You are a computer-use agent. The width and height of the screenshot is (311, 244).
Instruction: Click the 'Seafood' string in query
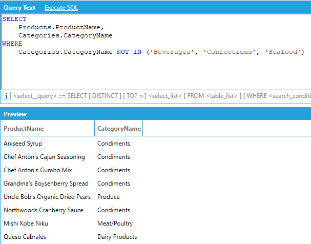284,52
